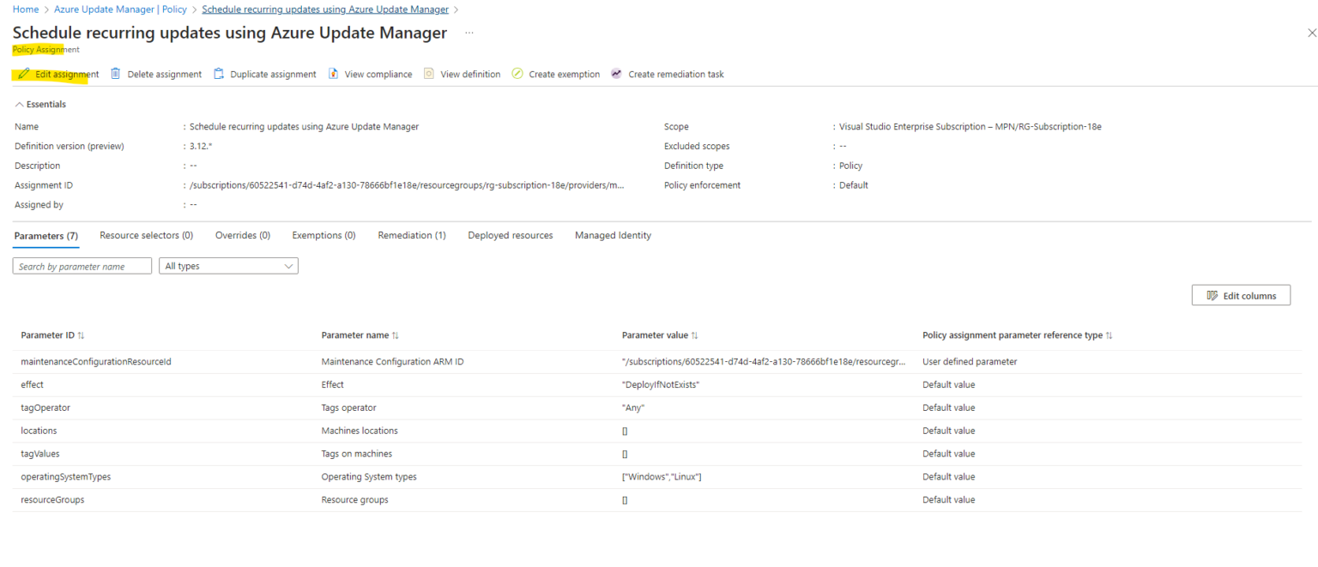Image resolution: width=1318 pixels, height=567 pixels.
Task: Open the All types filter dropdown
Action: [x=228, y=266]
